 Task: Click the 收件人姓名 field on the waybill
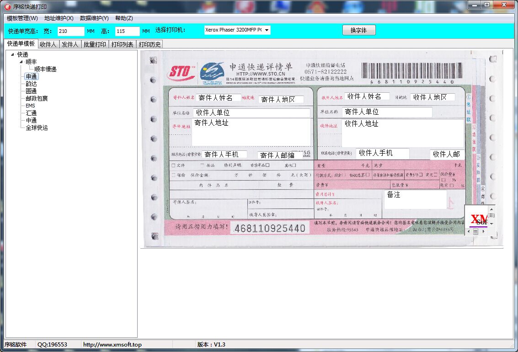[x=367, y=96]
